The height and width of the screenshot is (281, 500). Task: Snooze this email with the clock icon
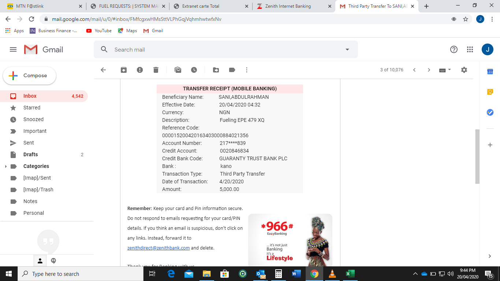click(194, 70)
